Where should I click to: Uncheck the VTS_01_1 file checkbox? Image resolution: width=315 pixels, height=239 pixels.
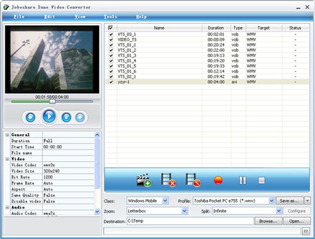tap(111, 45)
